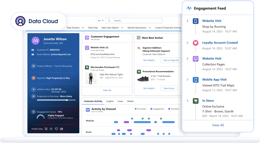Click the In Store cart icon
The width and height of the screenshot is (260, 143).
point(196,101)
